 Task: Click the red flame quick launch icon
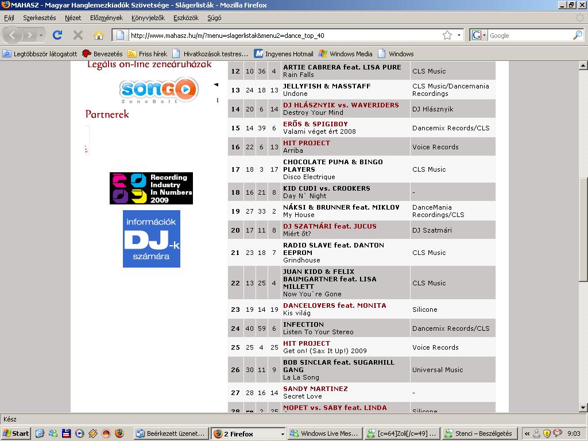pos(106,434)
